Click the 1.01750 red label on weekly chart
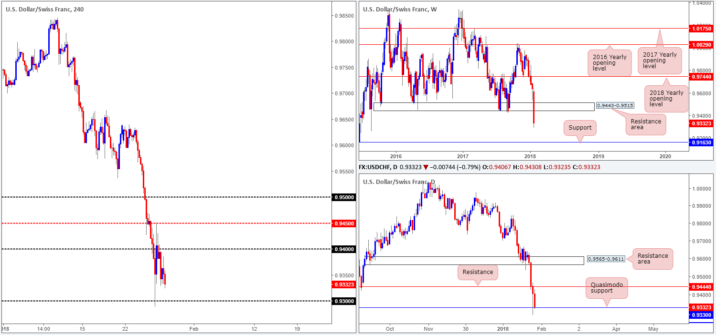Viewport: 716px width, 335px height. [x=702, y=29]
